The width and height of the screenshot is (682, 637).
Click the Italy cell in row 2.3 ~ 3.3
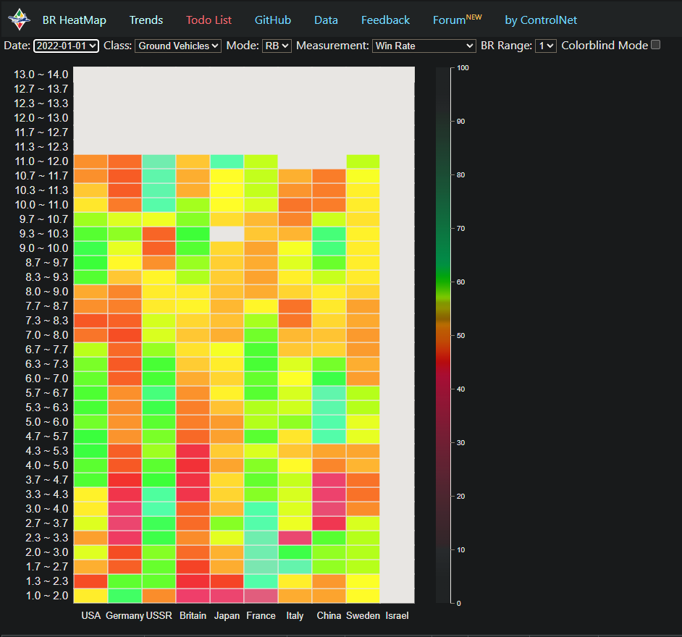(295, 538)
